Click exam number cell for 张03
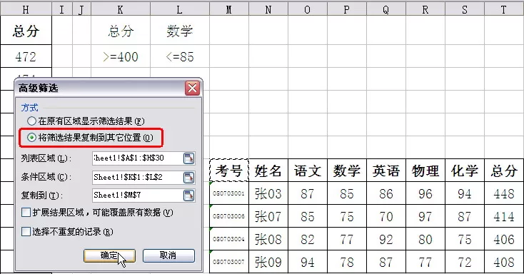 (x=229, y=193)
